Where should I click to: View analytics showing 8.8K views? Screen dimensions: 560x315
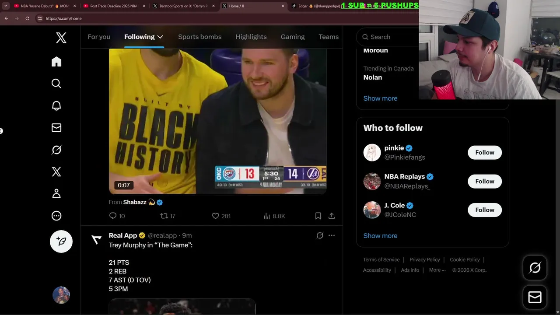pos(274,216)
